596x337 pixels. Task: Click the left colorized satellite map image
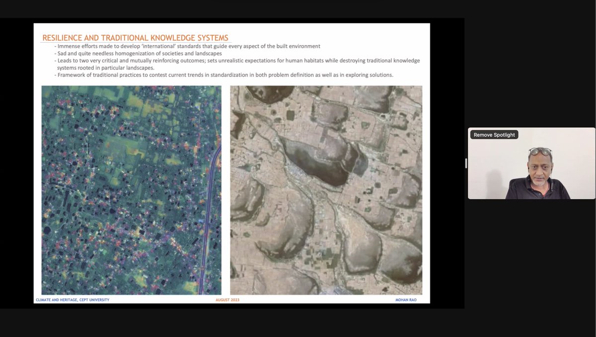click(x=131, y=189)
